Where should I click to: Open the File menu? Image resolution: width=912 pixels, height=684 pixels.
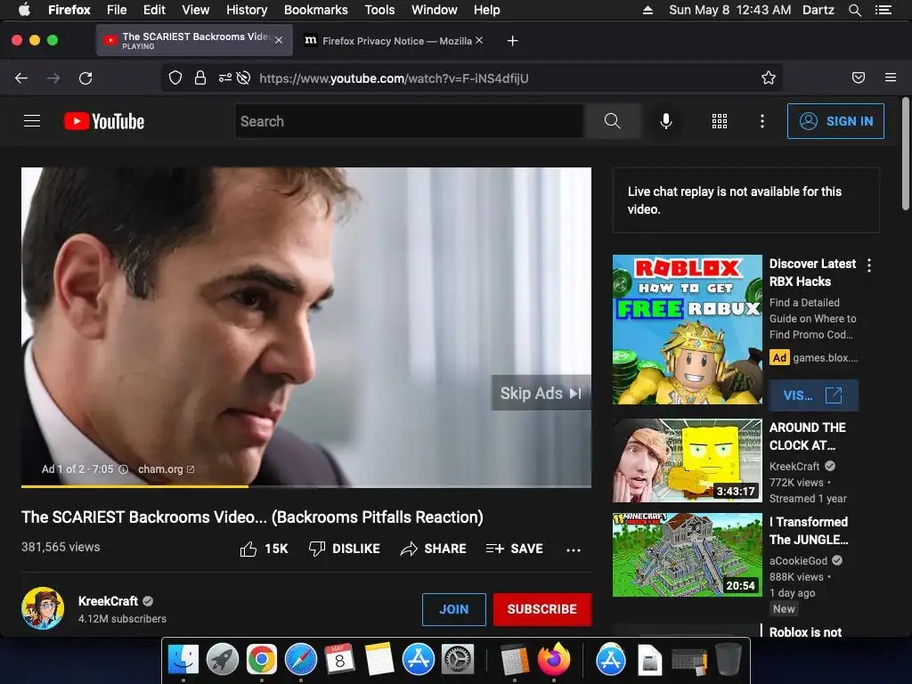click(117, 10)
